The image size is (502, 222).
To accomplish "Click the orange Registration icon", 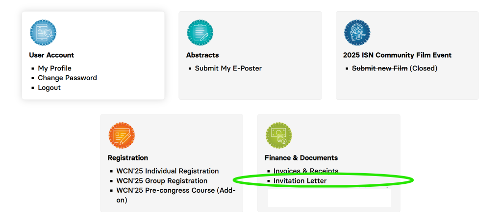I will [x=122, y=135].
